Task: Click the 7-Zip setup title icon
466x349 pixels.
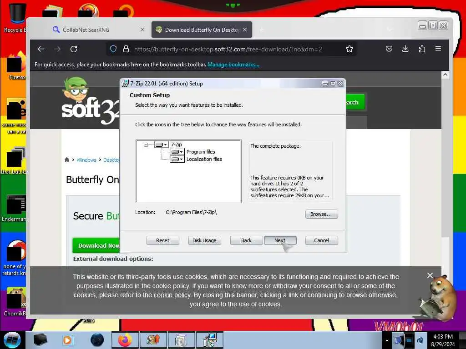Action: pyautogui.click(x=126, y=84)
